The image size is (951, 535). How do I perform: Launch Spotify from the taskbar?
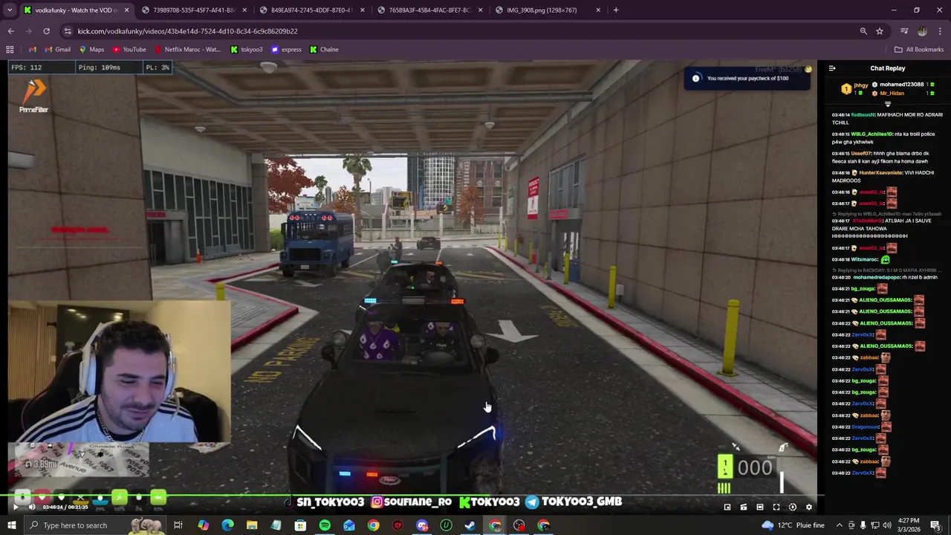(x=325, y=525)
